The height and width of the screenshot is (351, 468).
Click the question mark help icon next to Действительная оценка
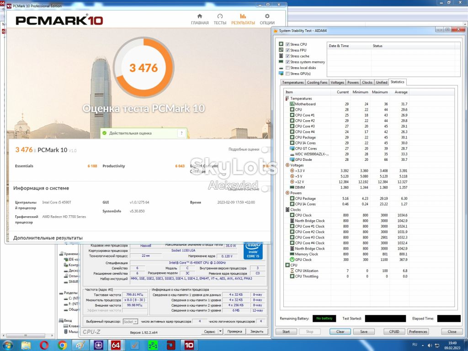[181, 133]
